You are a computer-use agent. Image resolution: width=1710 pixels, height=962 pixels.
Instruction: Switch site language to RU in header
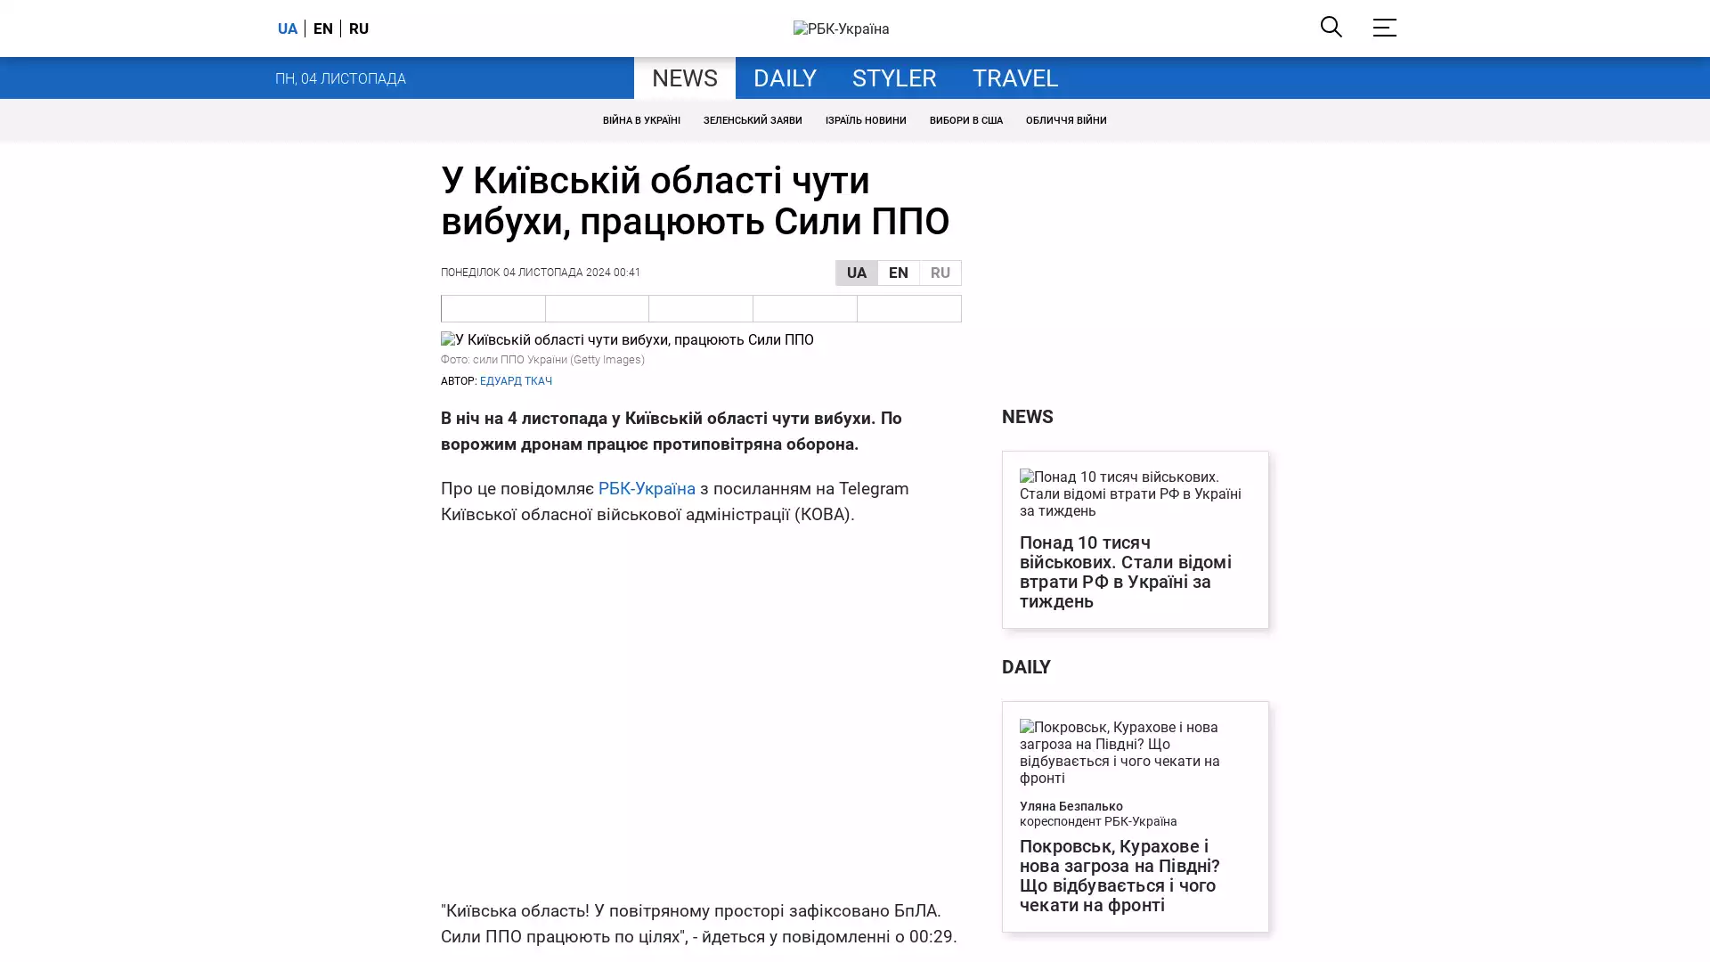tap(359, 29)
